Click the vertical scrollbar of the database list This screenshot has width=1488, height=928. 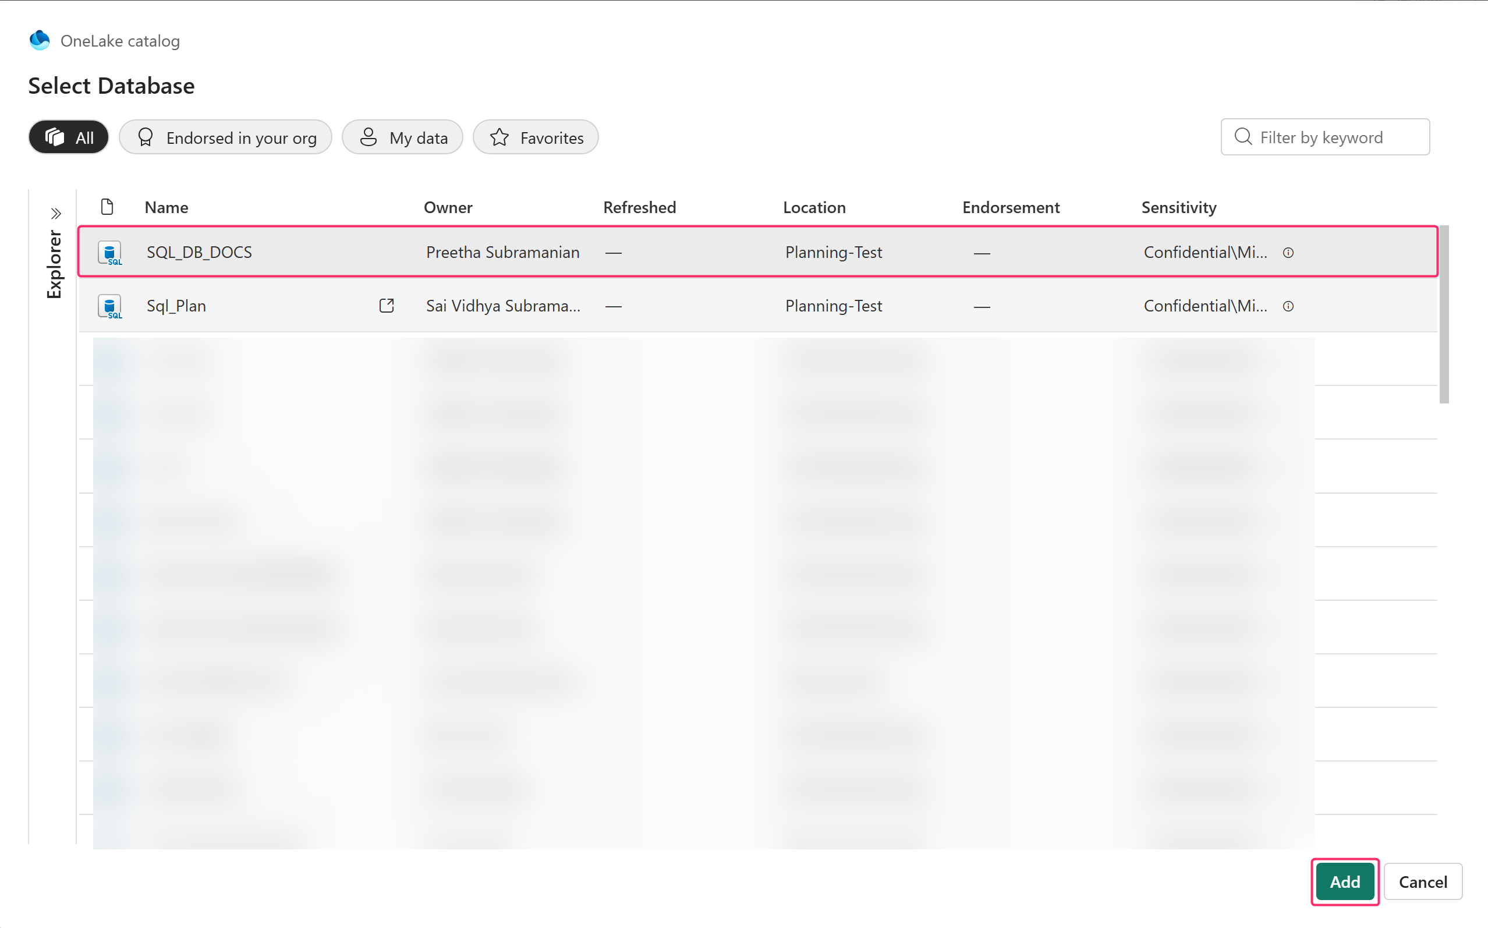[1444, 314]
